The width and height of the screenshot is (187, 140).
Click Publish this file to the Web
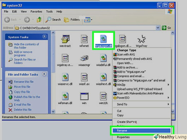tap(27, 98)
